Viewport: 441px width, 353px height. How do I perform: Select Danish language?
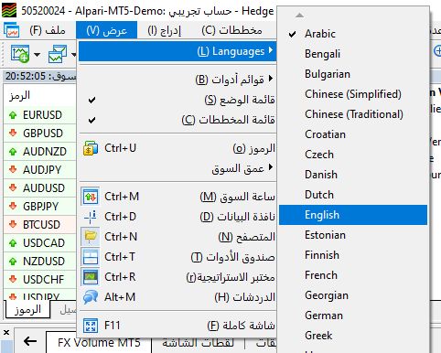tap(353, 175)
